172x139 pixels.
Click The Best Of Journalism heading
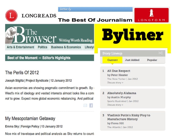click(x=95, y=20)
